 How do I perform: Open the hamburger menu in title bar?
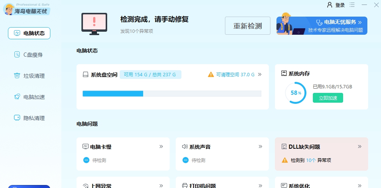[352, 5]
